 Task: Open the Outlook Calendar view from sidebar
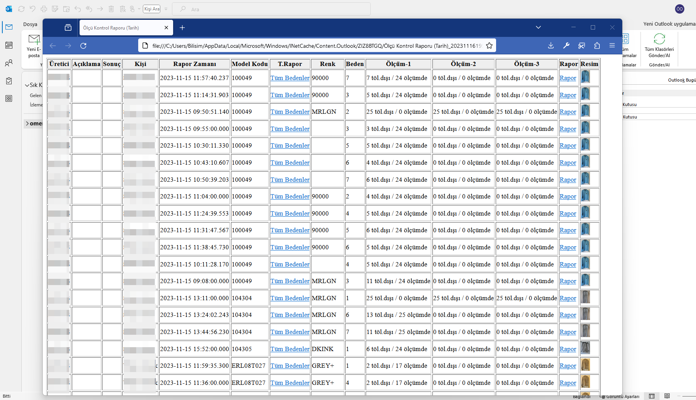click(x=9, y=45)
